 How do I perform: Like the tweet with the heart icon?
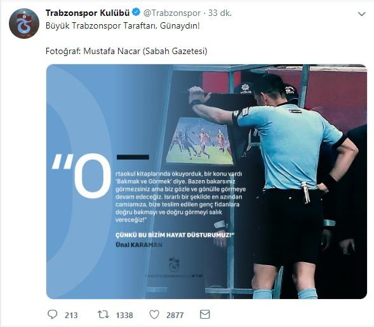pos(154,314)
